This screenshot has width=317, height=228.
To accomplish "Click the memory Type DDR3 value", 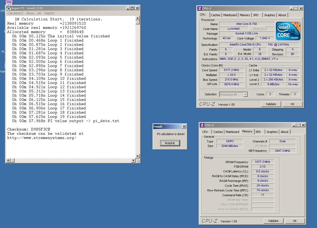I will click(230, 141).
